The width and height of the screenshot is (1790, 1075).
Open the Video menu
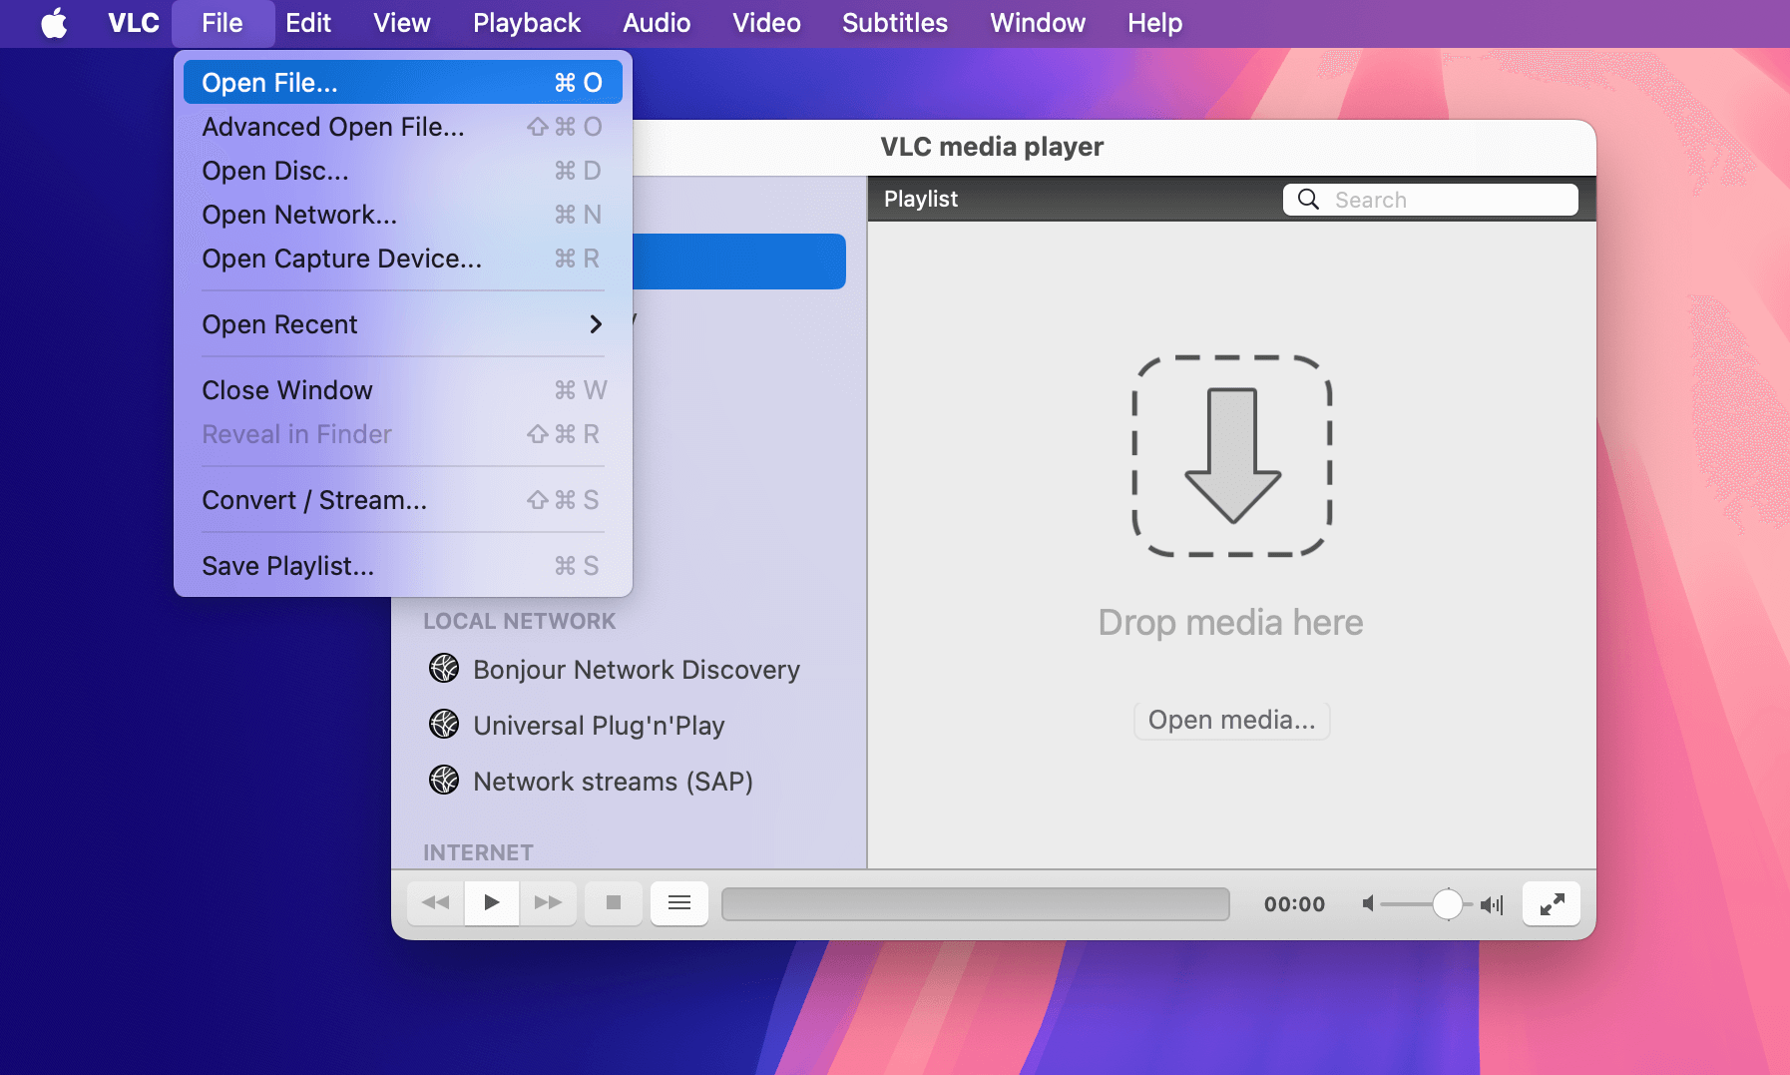[x=766, y=23]
